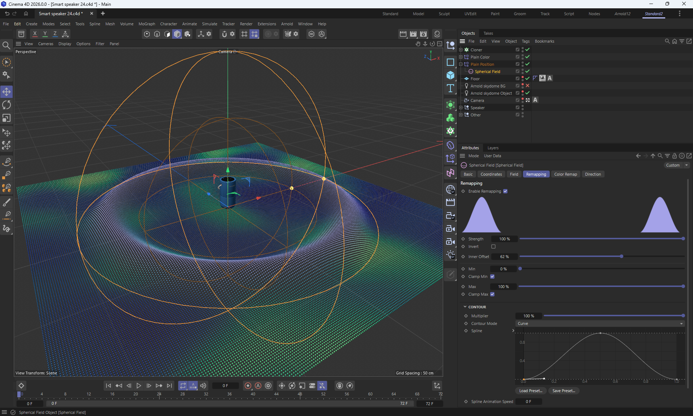
Task: Toggle the Clamp Max checkbox
Action: [x=492, y=294]
